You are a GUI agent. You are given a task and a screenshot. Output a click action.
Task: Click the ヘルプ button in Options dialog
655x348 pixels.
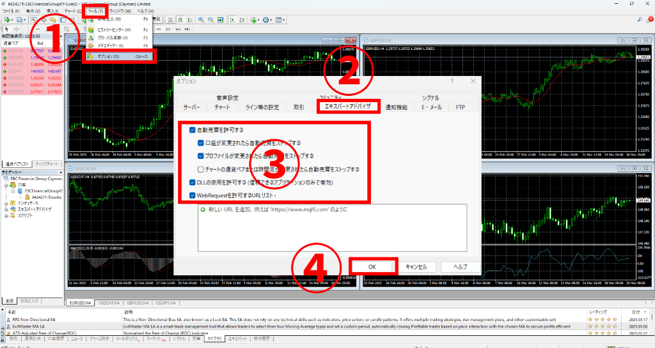click(x=461, y=267)
